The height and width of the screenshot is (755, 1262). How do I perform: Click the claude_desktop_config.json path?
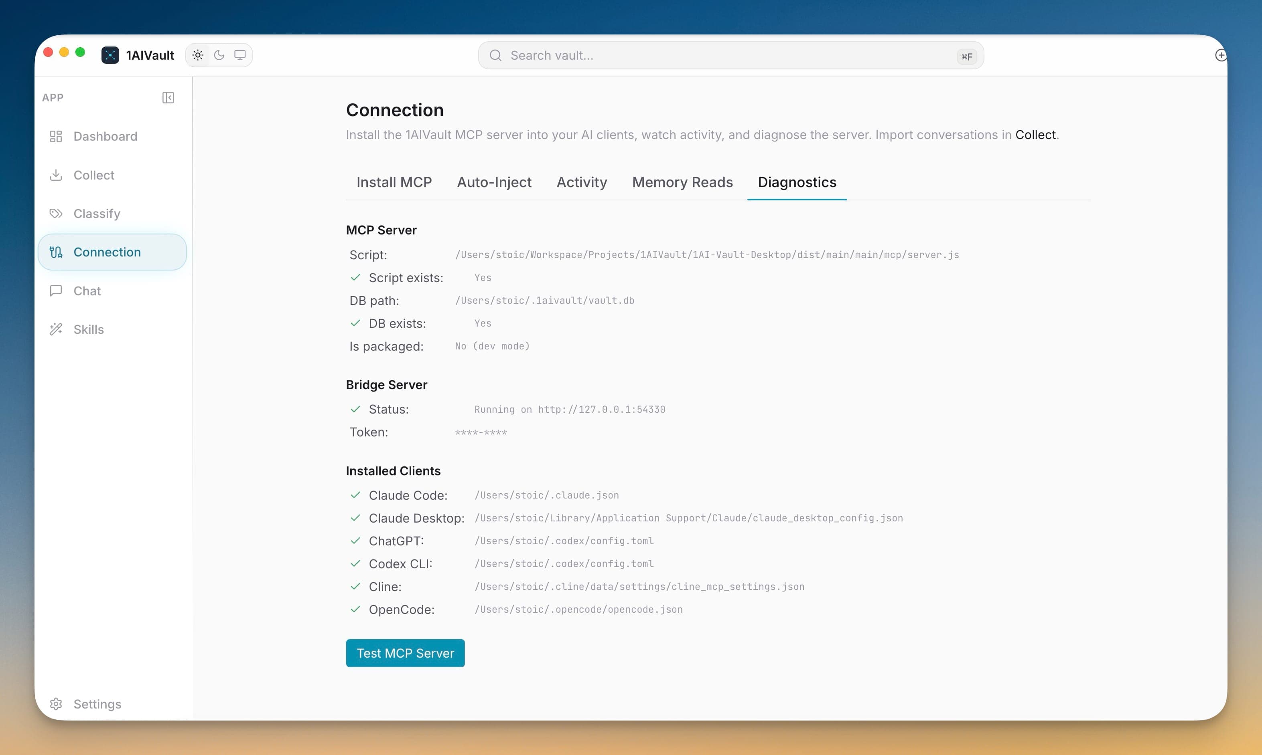(x=688, y=519)
